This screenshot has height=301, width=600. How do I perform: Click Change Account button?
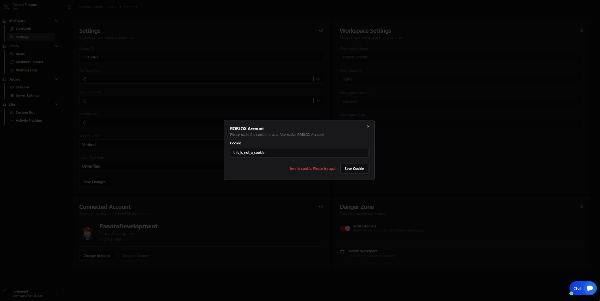[x=97, y=256]
